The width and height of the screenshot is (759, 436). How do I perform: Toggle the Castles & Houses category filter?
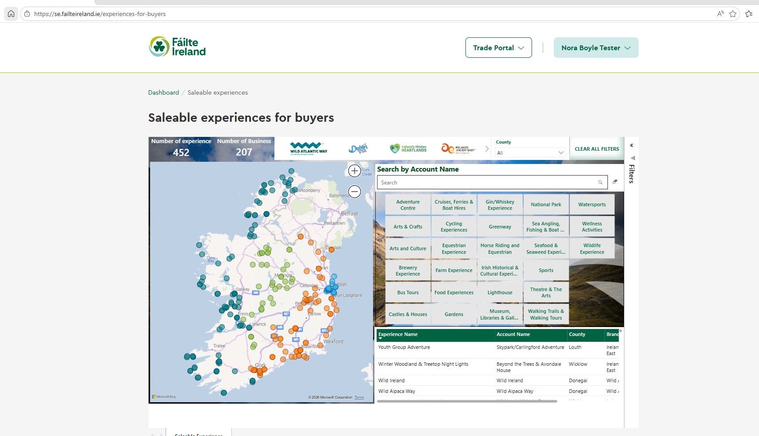(x=408, y=314)
